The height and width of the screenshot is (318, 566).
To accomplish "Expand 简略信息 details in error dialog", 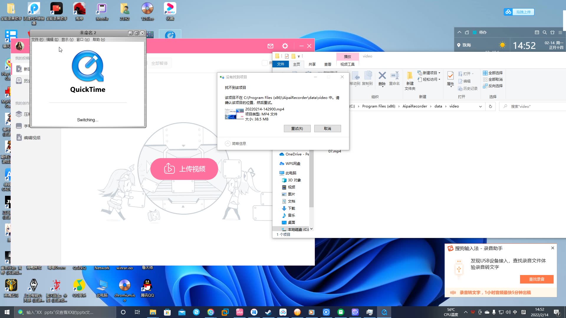I will coord(228,144).
